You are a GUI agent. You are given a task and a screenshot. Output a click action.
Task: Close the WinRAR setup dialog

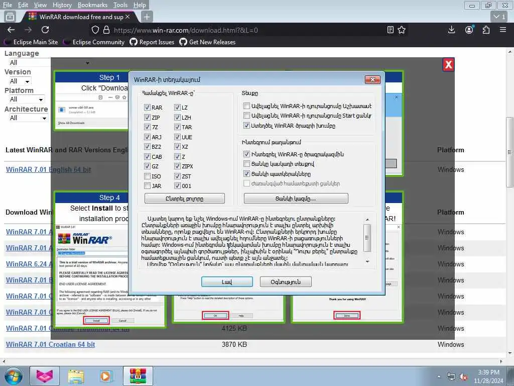tap(373, 80)
